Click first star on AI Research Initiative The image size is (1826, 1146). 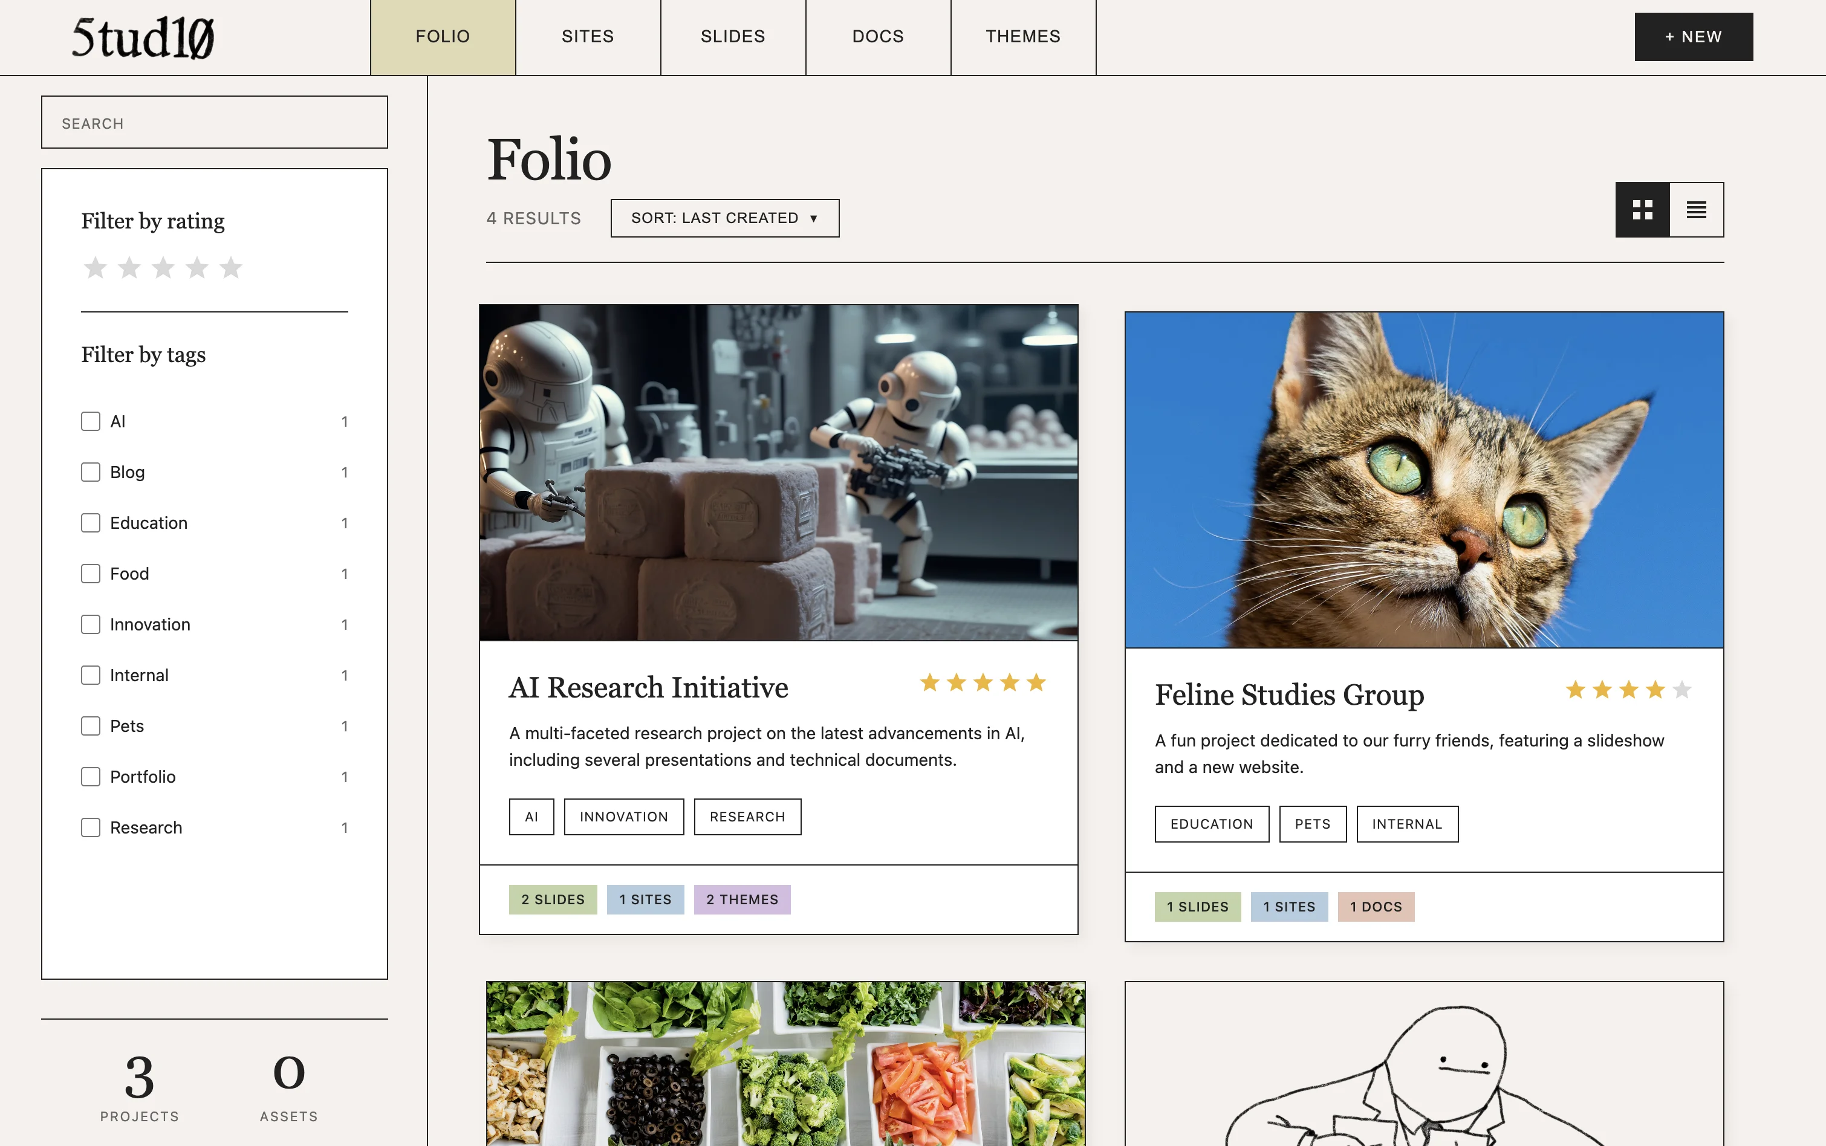click(x=929, y=683)
